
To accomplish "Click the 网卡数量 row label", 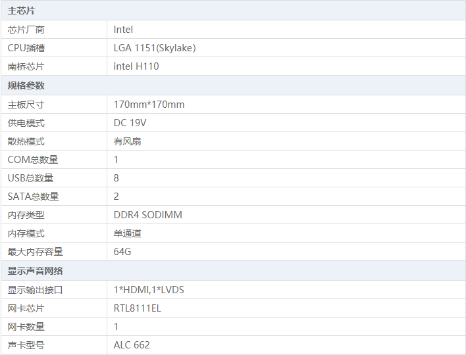I will click(x=26, y=327).
